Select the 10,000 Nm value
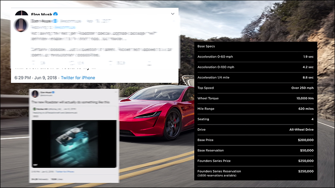Screen dimensions: 335x188 305,98
